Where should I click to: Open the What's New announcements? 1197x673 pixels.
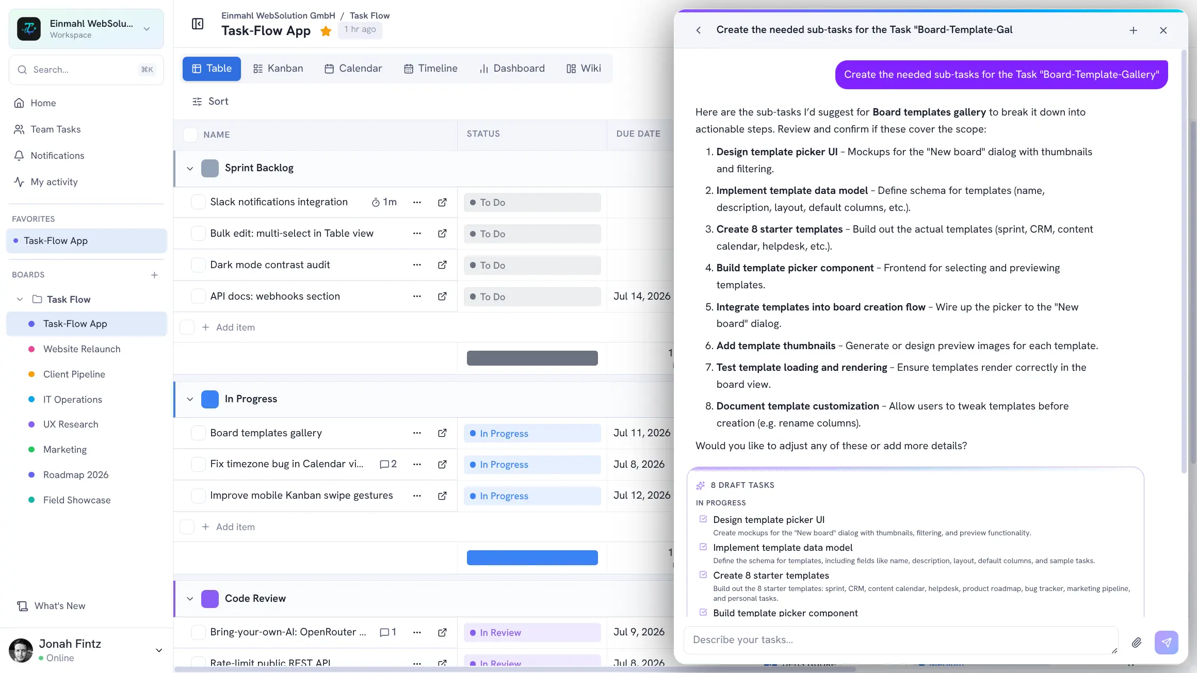click(x=51, y=606)
